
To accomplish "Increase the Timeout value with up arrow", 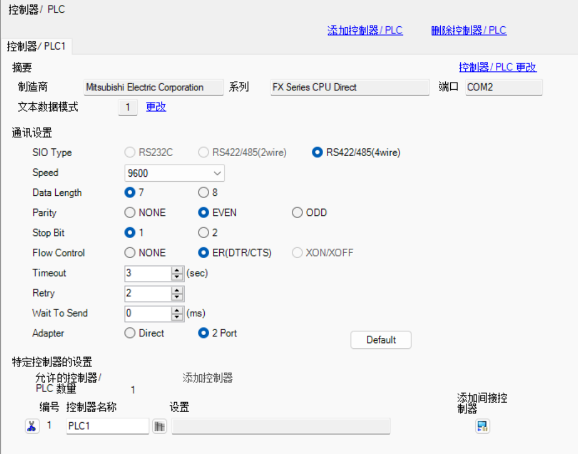I will pos(177,270).
